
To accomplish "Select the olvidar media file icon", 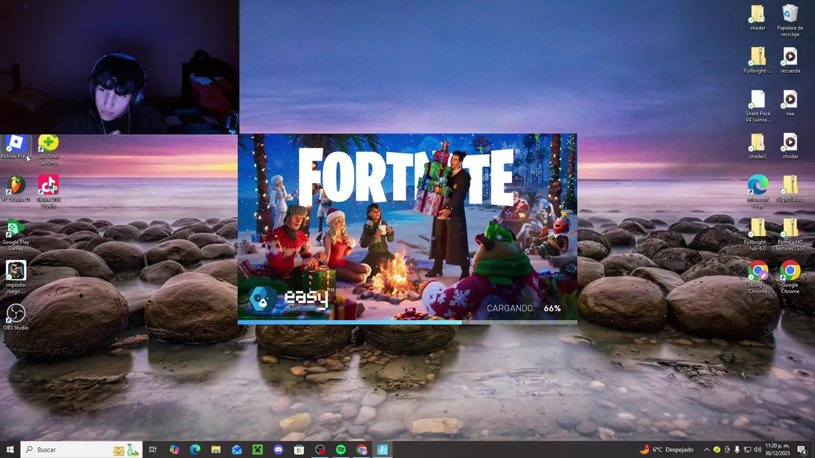I will point(790,146).
